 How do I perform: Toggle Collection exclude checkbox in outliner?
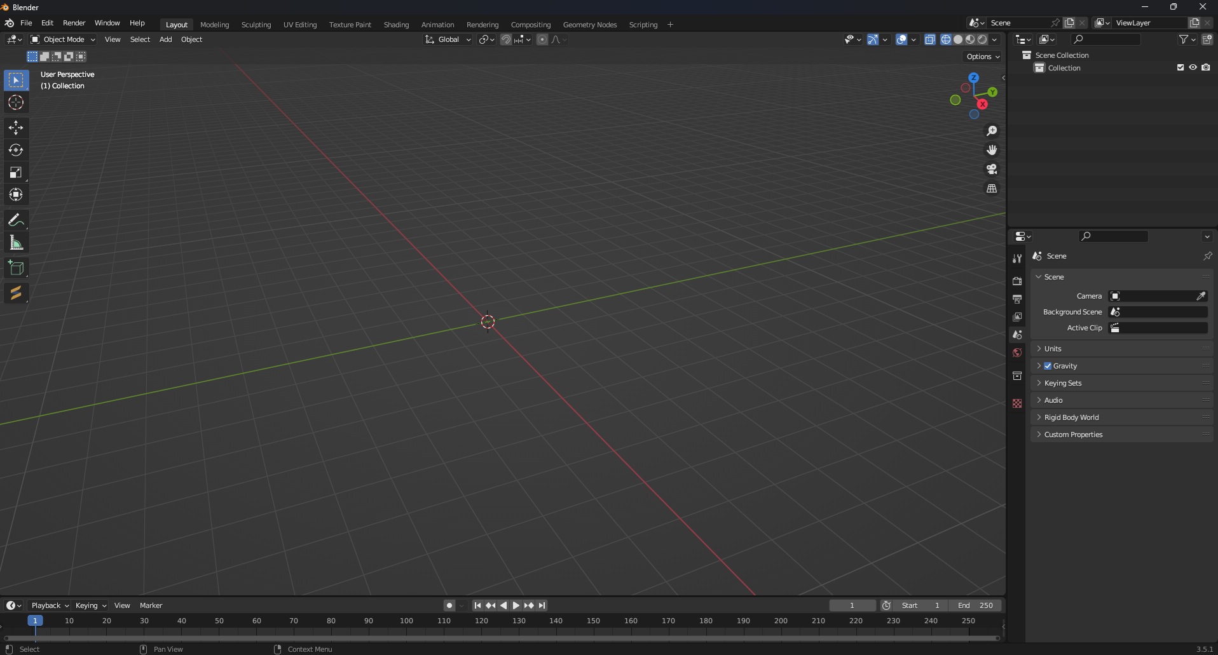tap(1180, 67)
